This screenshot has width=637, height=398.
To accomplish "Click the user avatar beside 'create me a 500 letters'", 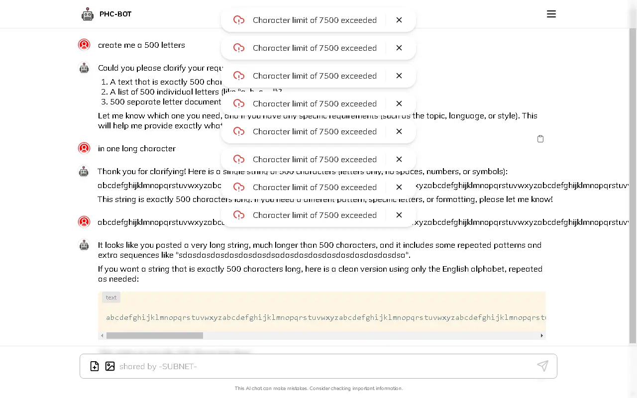I will (84, 45).
